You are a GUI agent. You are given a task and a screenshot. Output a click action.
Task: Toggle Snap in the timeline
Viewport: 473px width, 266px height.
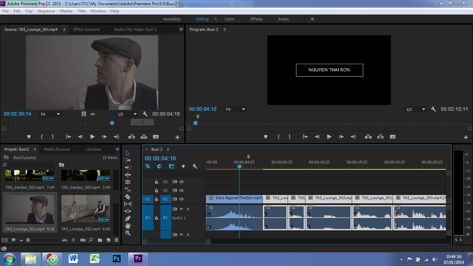click(159, 166)
